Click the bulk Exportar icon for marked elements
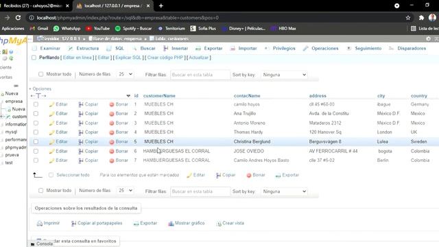Screen dimensions: 439x247 click(x=278, y=176)
